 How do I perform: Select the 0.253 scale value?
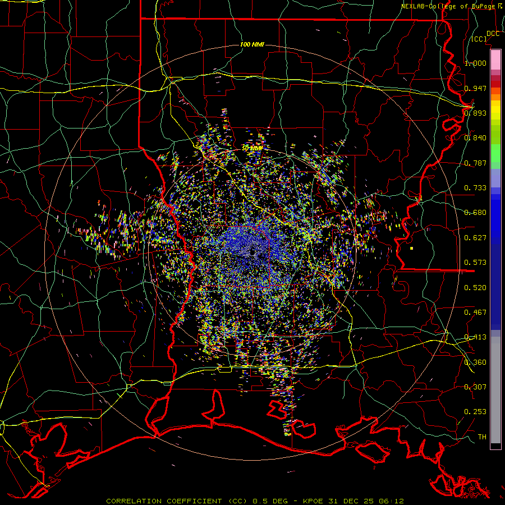pyautogui.click(x=475, y=412)
